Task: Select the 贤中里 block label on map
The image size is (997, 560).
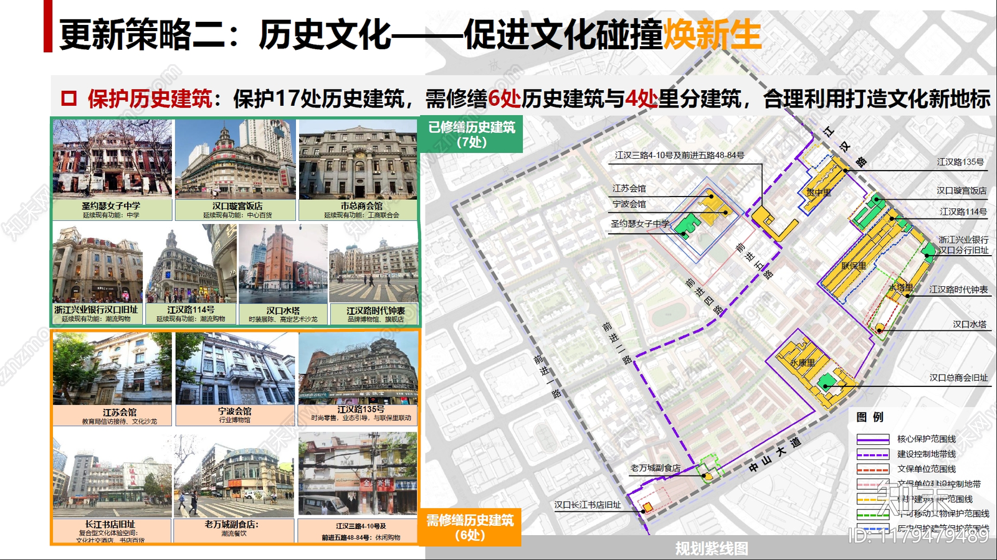Action: (x=819, y=193)
